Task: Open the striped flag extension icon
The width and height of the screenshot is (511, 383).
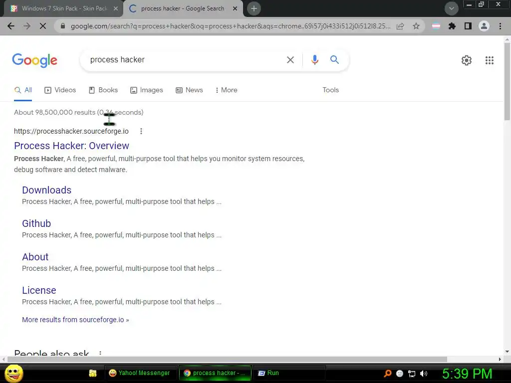Action: click(436, 26)
